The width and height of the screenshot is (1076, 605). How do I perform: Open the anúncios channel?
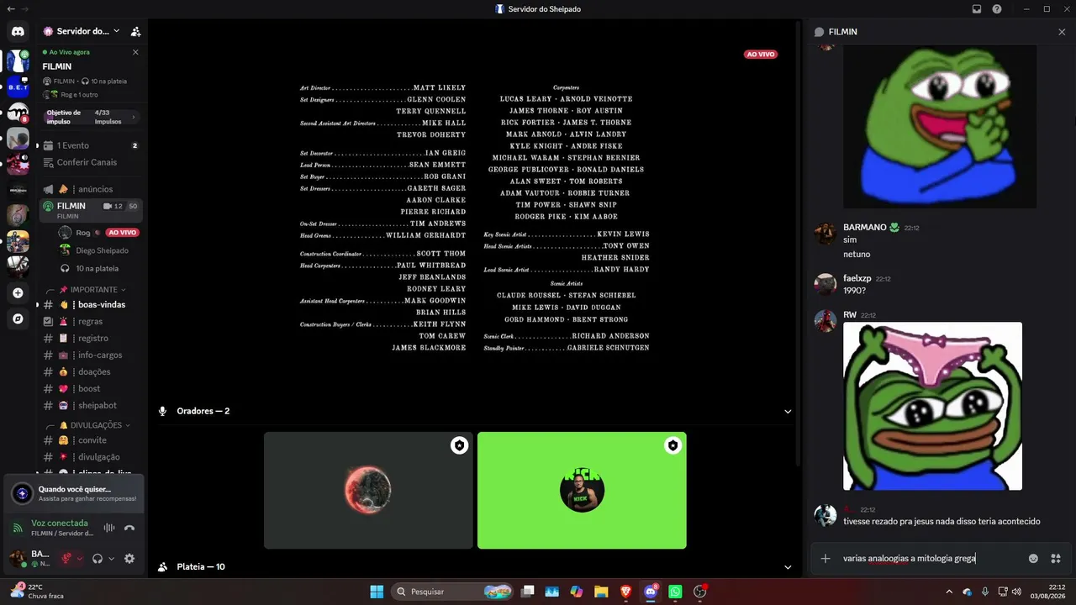pos(92,189)
